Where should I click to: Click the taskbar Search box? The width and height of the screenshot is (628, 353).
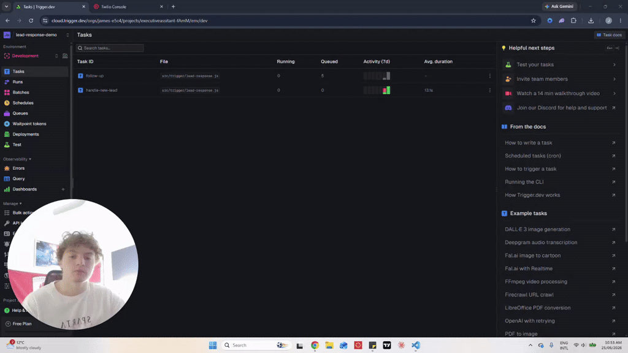[256, 345]
